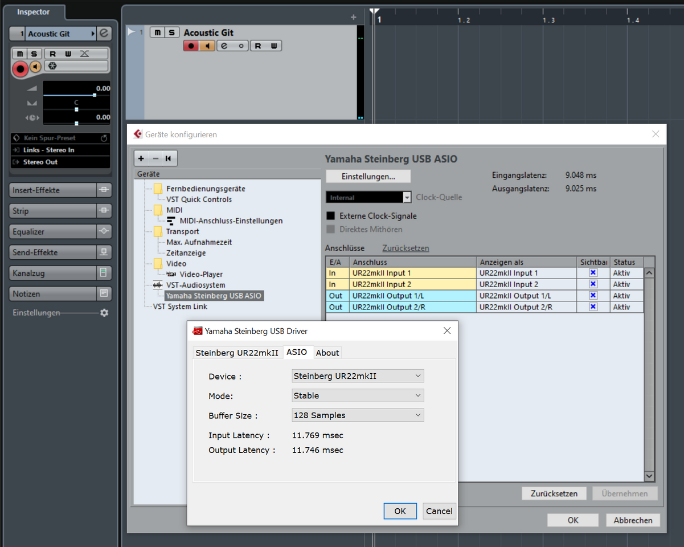Click the Send-Effekte section icon

(x=104, y=252)
